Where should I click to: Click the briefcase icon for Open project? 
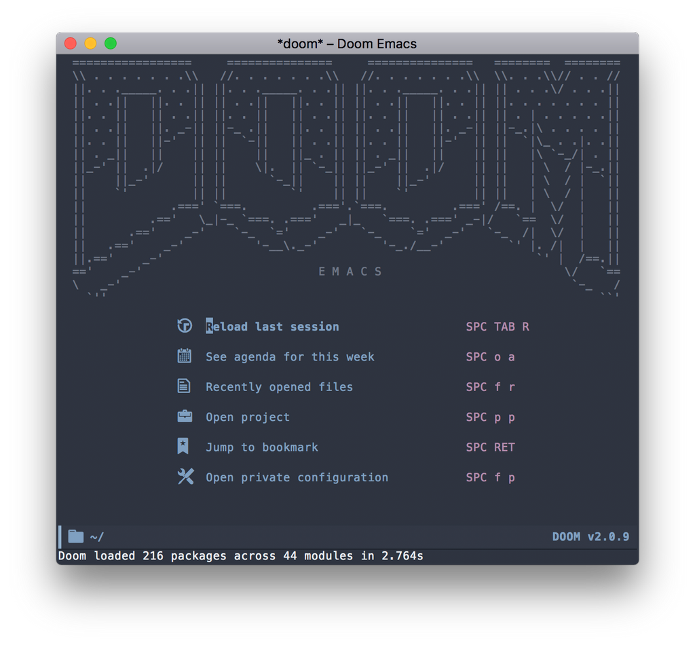click(x=185, y=416)
